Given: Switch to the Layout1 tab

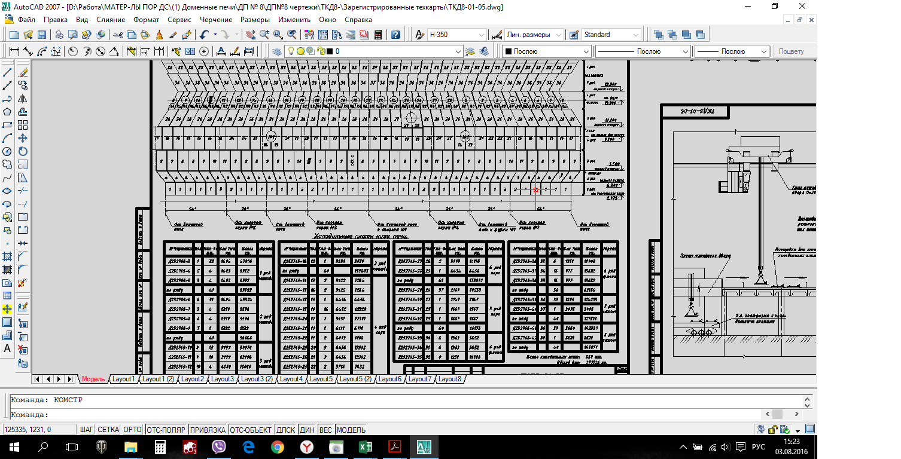Looking at the screenshot, I should [124, 379].
